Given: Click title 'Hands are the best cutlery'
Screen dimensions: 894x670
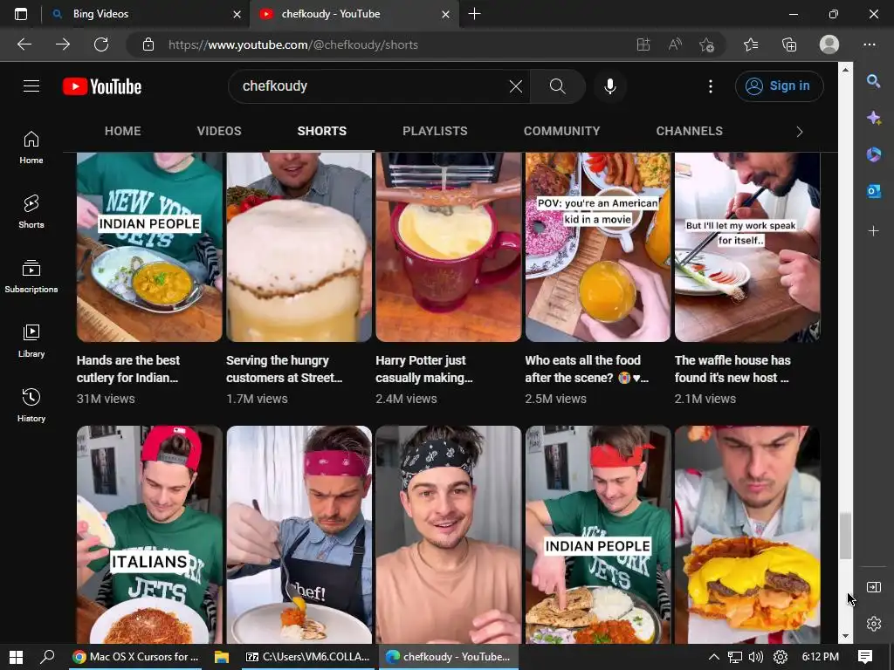Looking at the screenshot, I should (128, 369).
